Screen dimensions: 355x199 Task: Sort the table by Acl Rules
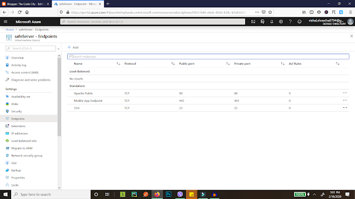pos(337,64)
